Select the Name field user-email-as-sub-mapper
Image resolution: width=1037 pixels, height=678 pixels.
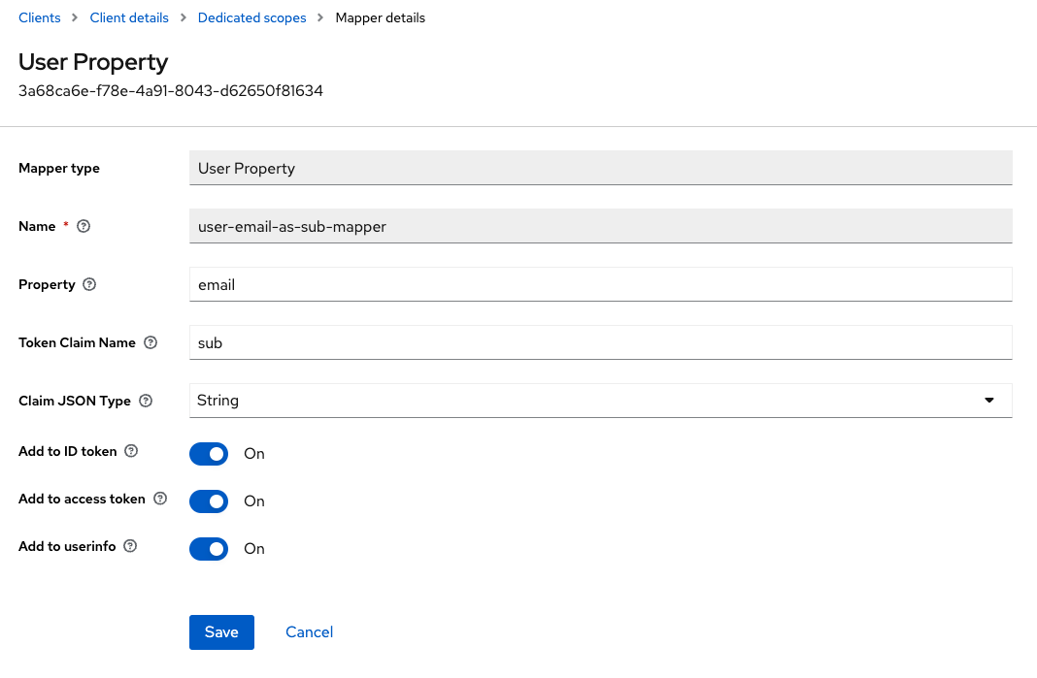600,226
